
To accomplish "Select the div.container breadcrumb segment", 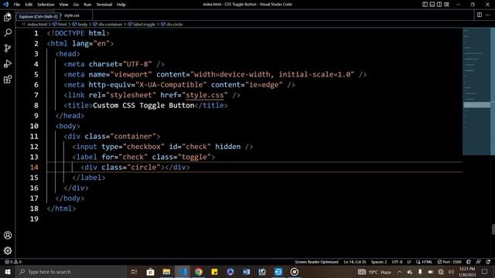I will (x=108, y=24).
